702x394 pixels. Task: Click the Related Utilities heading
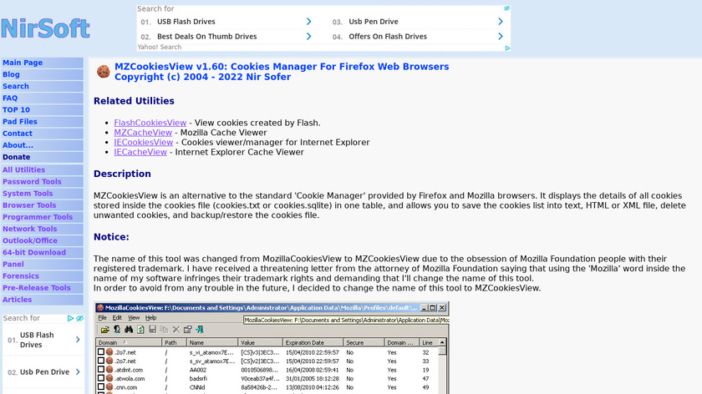134,101
